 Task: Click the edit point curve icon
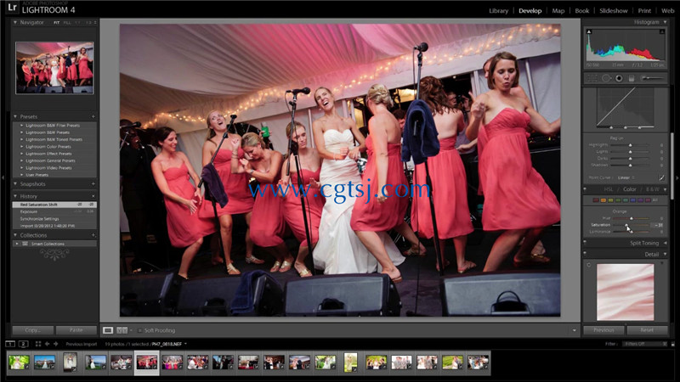click(661, 177)
